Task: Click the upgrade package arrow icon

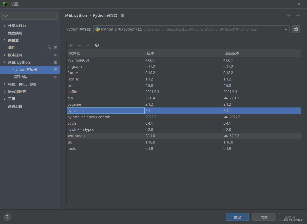Action: tap(88, 45)
